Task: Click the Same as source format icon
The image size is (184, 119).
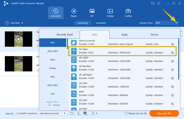Action: [x=74, y=43]
